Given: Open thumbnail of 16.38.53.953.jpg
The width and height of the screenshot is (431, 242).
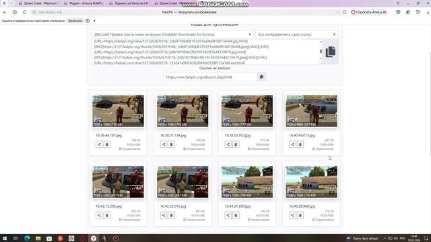Looking at the screenshot, I should click(x=247, y=111).
